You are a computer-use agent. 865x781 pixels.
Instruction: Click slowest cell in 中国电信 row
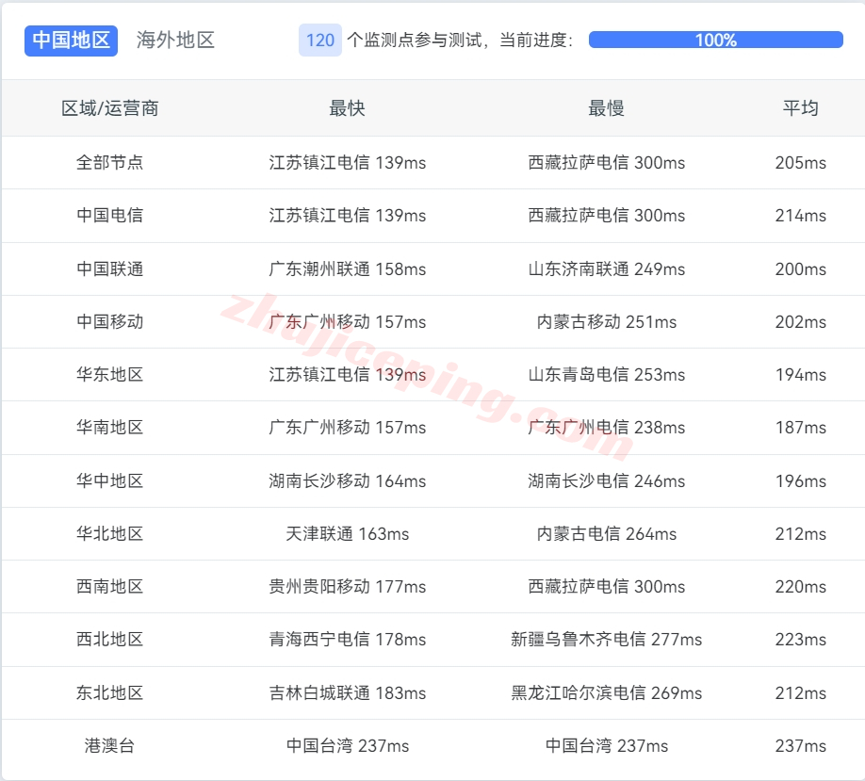pyautogui.click(x=606, y=215)
